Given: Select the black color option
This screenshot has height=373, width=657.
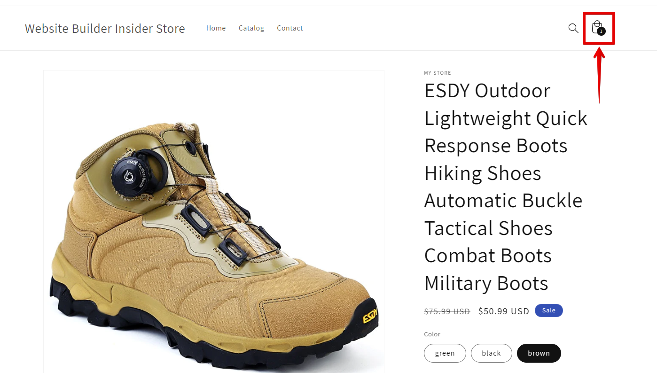Looking at the screenshot, I should [491, 353].
